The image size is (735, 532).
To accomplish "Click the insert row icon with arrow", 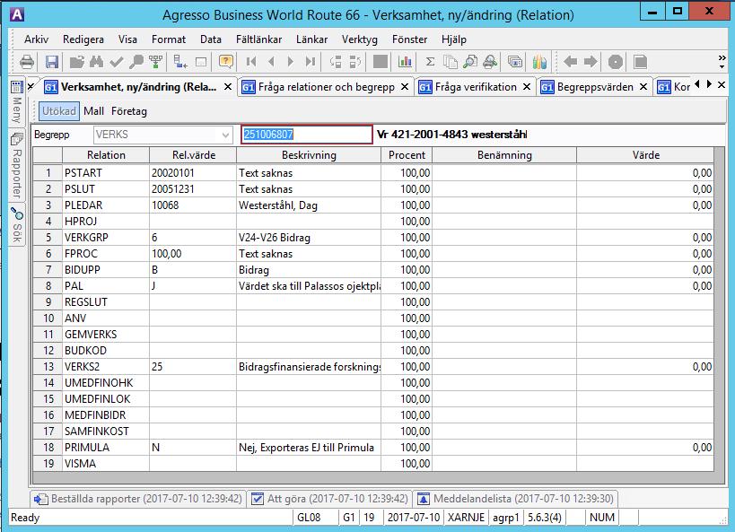I will tap(180, 62).
